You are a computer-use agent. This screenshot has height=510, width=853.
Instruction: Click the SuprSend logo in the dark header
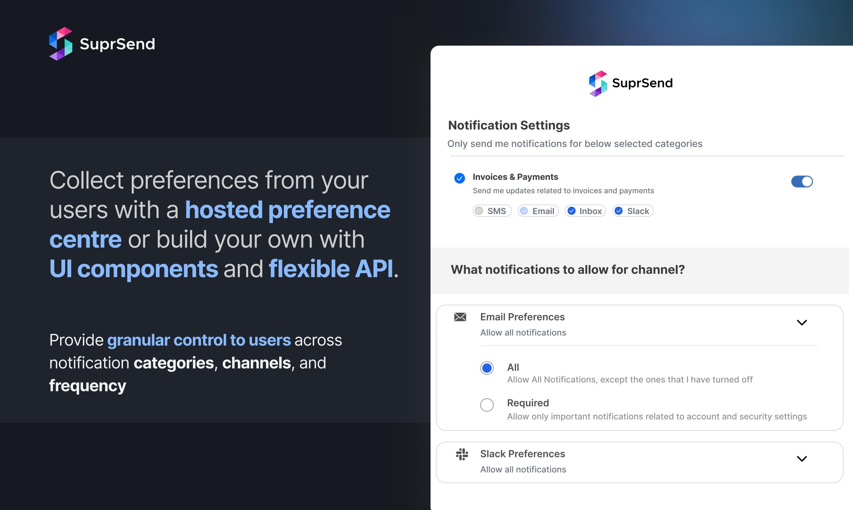click(x=102, y=44)
